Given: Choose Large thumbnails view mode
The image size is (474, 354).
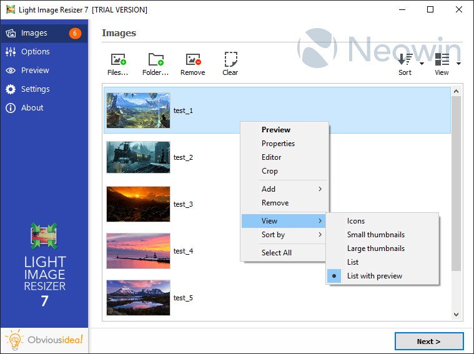Looking at the screenshot, I should tap(375, 248).
